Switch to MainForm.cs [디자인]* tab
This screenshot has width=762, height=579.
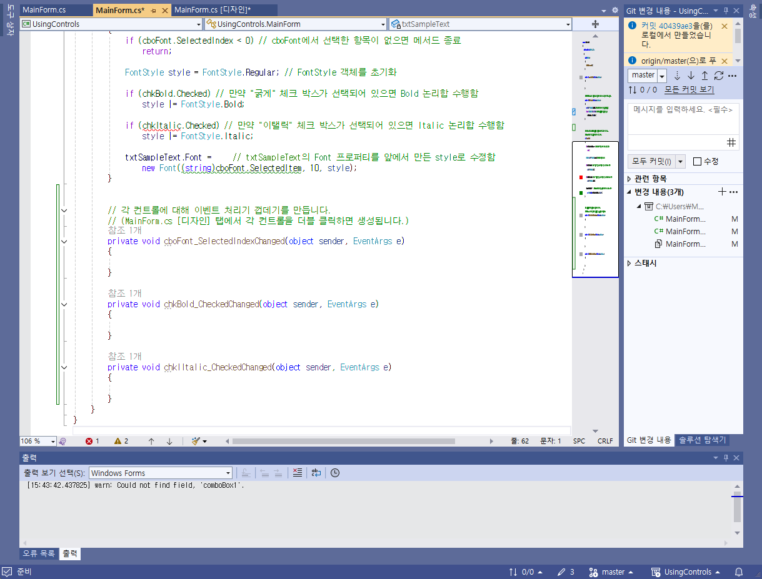click(224, 10)
